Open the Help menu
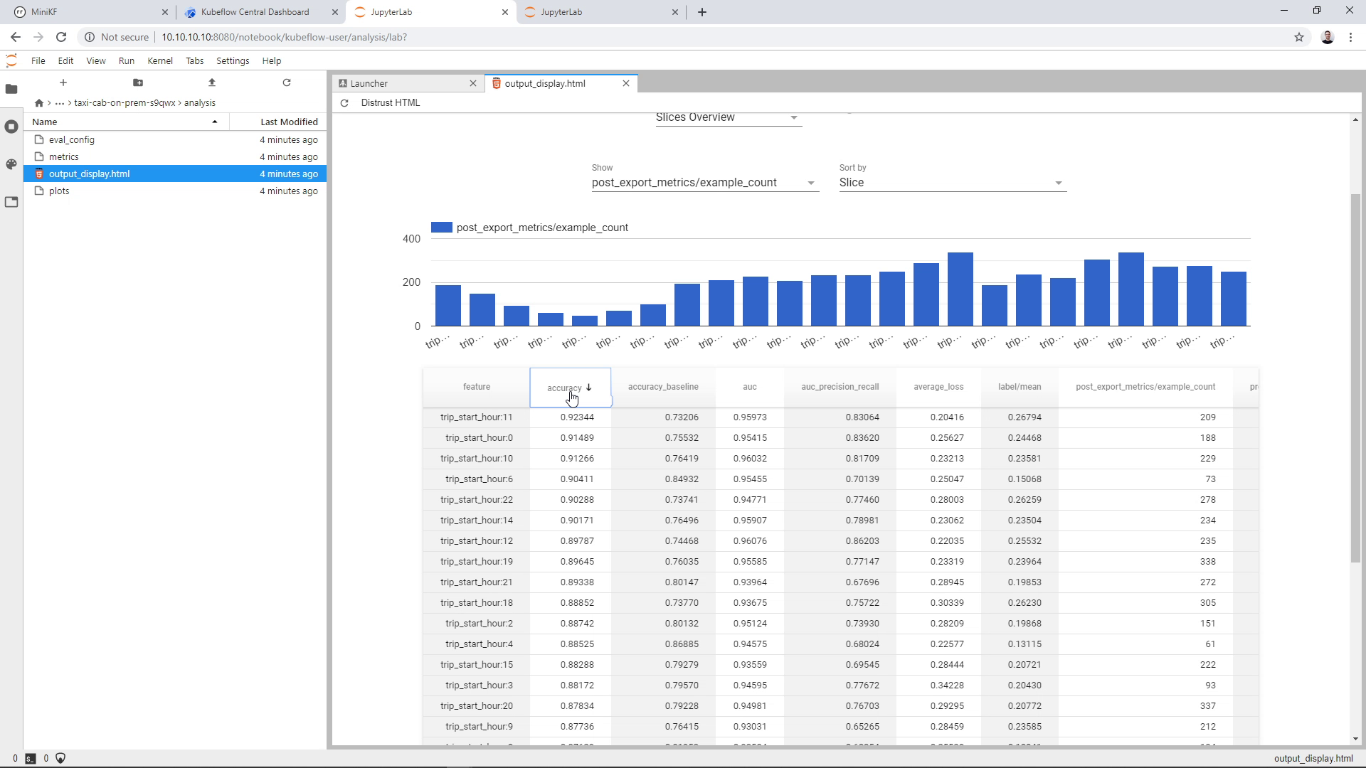Screen dimensions: 1366x768 272,61
